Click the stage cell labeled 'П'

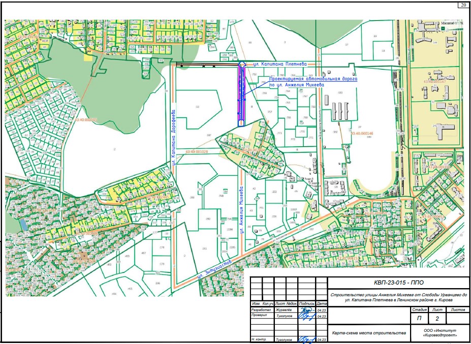point(419,318)
